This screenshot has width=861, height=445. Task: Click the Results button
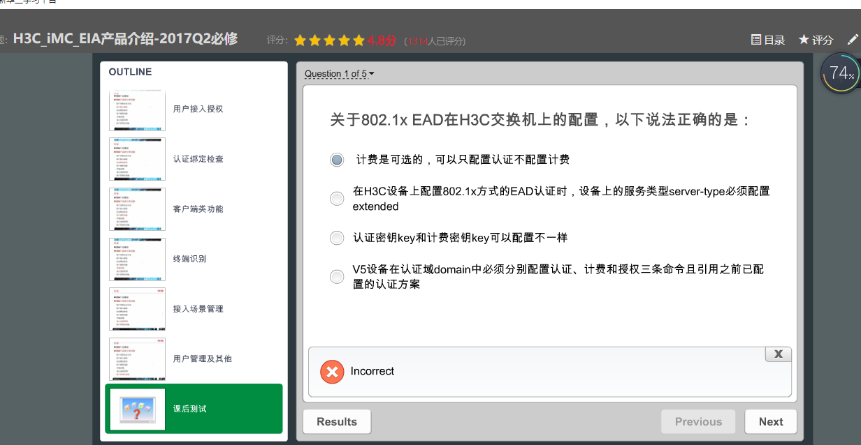pyautogui.click(x=337, y=421)
